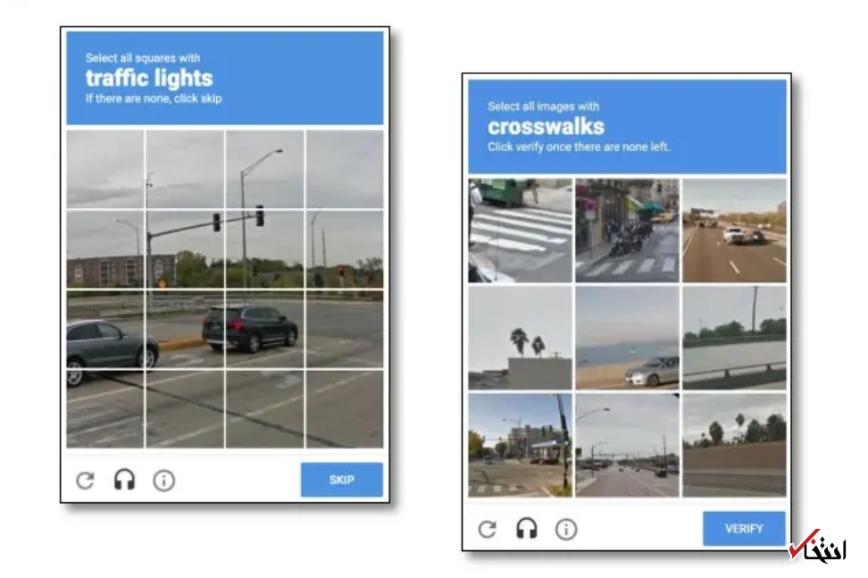868x578 pixels.
Task: Select square with left hanging traffic light
Action: (185, 249)
